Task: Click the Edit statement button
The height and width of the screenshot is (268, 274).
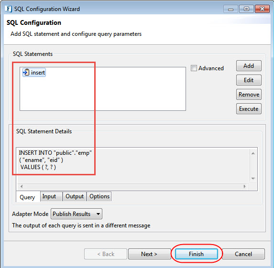Action: 249,80
